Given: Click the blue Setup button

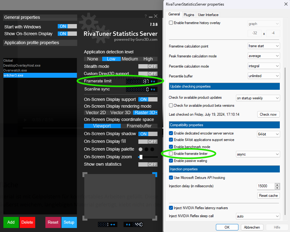Looking at the screenshot, I should (x=69, y=222).
